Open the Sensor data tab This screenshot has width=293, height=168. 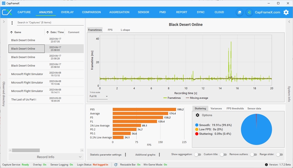254,108
